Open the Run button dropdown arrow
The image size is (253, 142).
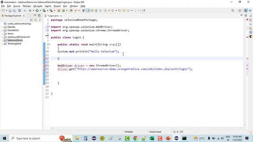[x=40, y=11]
